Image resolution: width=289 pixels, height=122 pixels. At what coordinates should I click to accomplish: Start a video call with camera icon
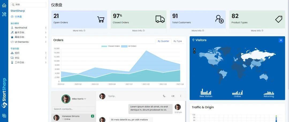coord(173,96)
